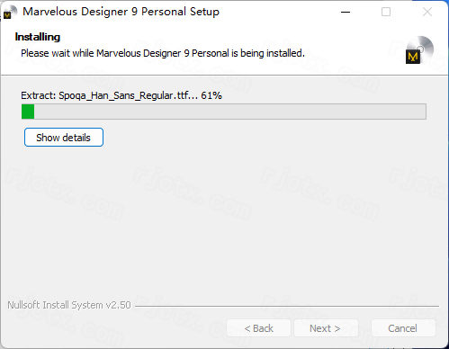The image size is (449, 349).
Task: Click the "Nullsoft Install System v2.50" label
Action: 69,305
